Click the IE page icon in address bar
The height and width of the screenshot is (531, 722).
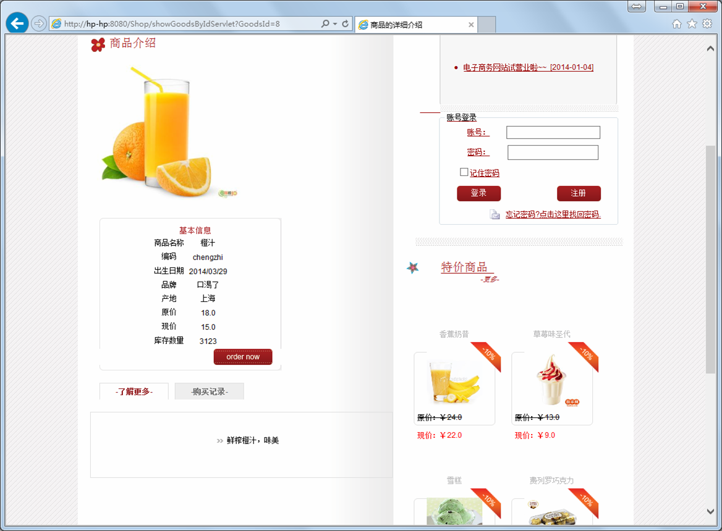click(x=56, y=24)
